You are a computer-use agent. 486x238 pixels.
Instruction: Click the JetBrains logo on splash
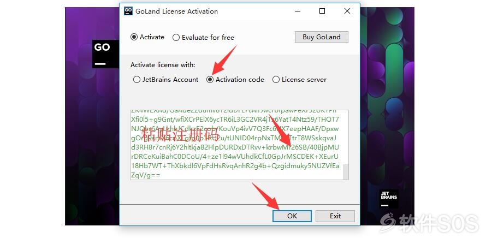pyautogui.click(x=389, y=199)
